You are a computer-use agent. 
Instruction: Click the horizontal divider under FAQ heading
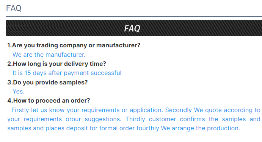134,17
